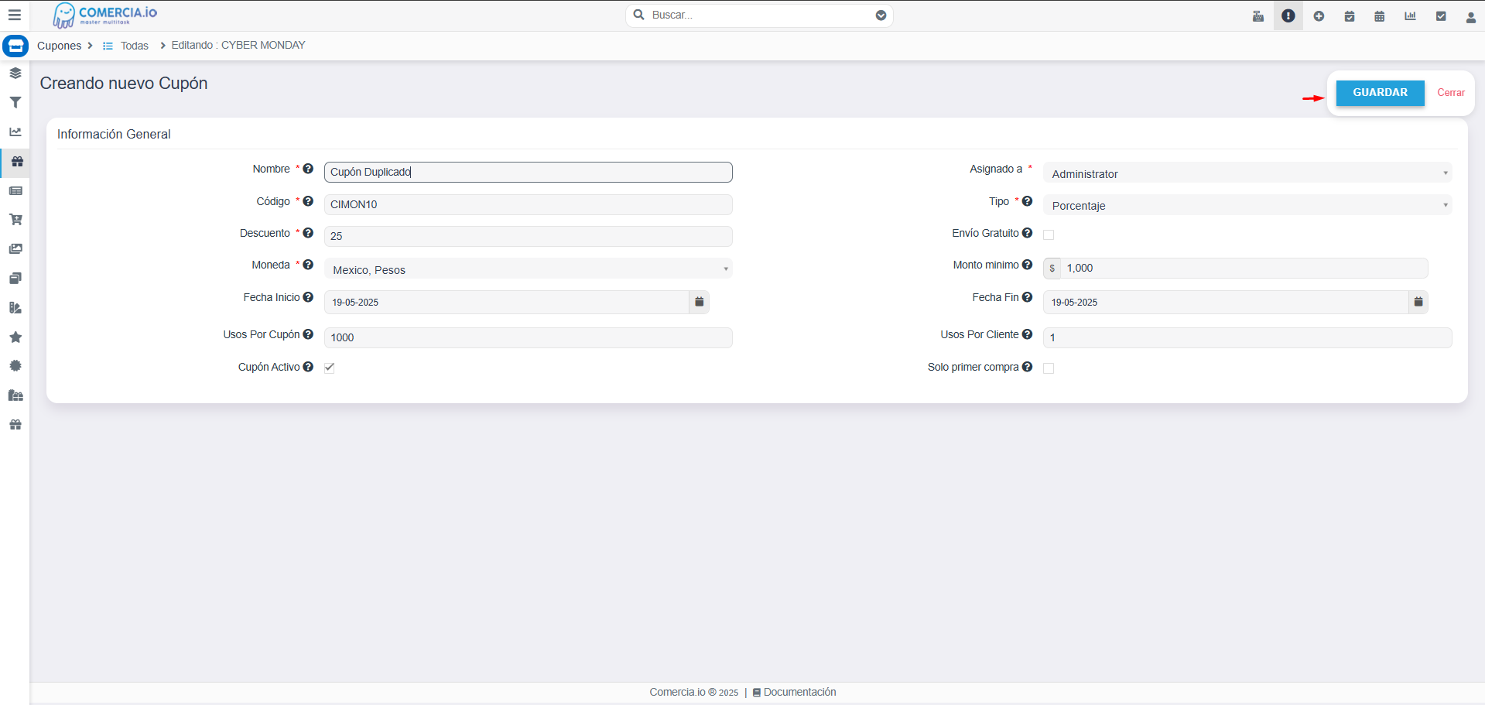1485x705 pixels.
Task: Open the bar chart reports icon in top bar
Action: click(x=1410, y=15)
